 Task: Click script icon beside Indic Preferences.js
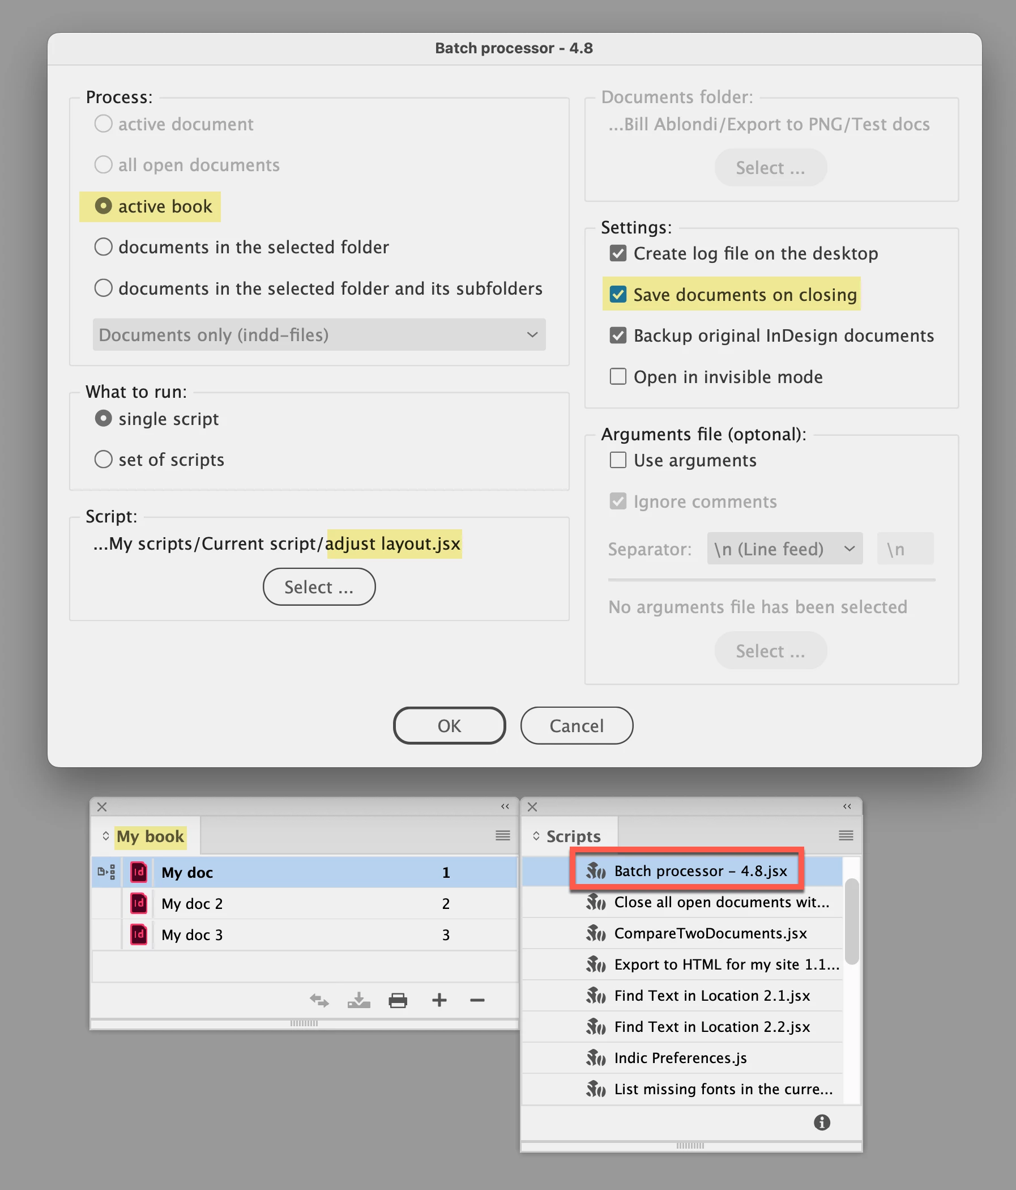click(596, 1058)
